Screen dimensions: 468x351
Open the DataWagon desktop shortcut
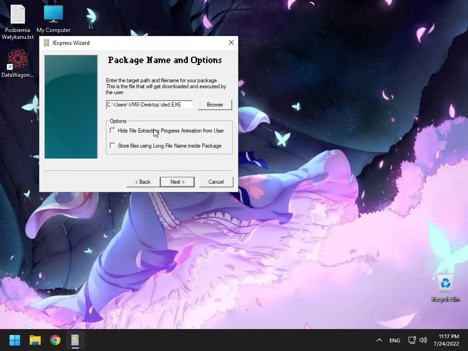18,63
